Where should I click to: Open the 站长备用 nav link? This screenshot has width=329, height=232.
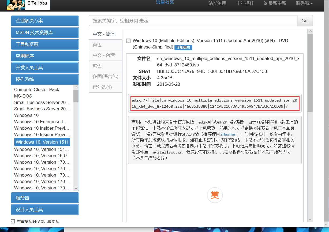pyautogui.click(x=217, y=3)
